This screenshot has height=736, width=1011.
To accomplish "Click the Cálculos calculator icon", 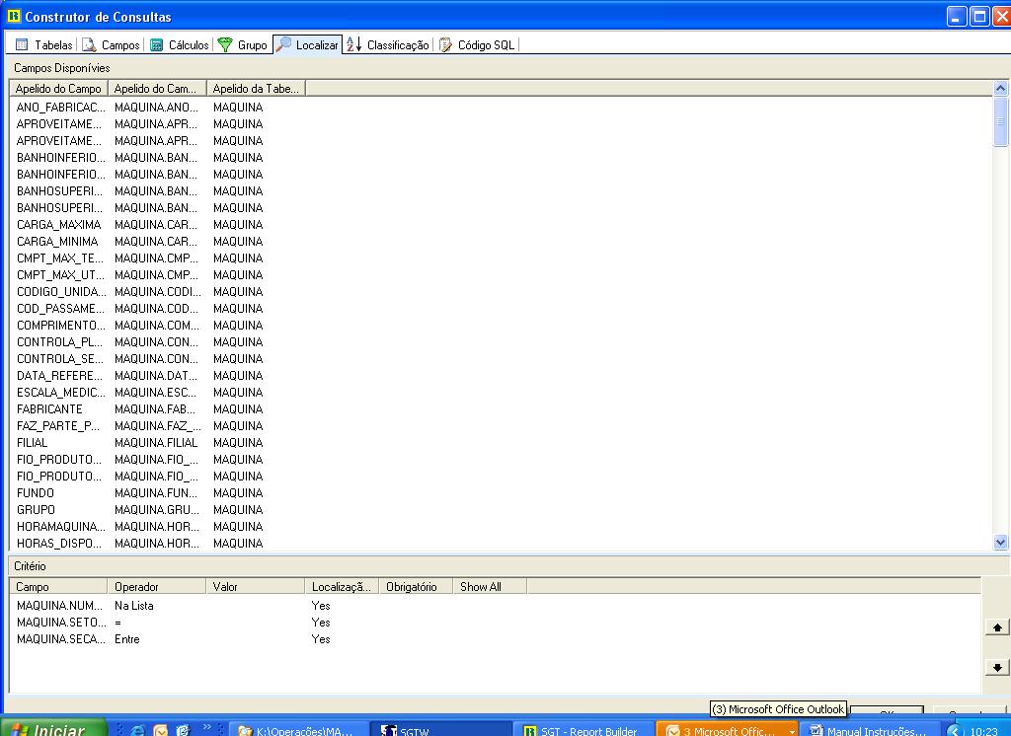I will 156,44.
